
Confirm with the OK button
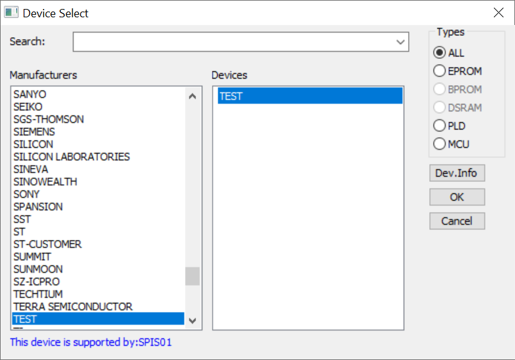pos(457,197)
